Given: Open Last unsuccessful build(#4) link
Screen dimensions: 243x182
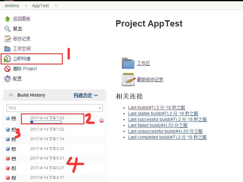Looking at the screenshot, I should [165, 131].
